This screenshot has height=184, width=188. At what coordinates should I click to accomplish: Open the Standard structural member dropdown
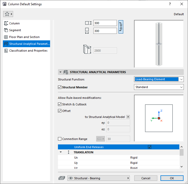pos(159,87)
